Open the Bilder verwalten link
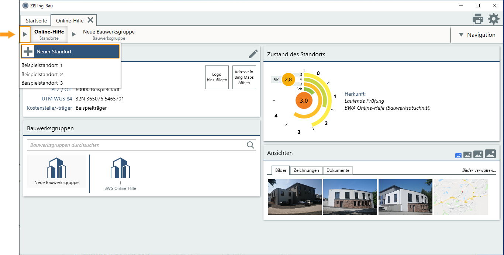 [x=479, y=170]
